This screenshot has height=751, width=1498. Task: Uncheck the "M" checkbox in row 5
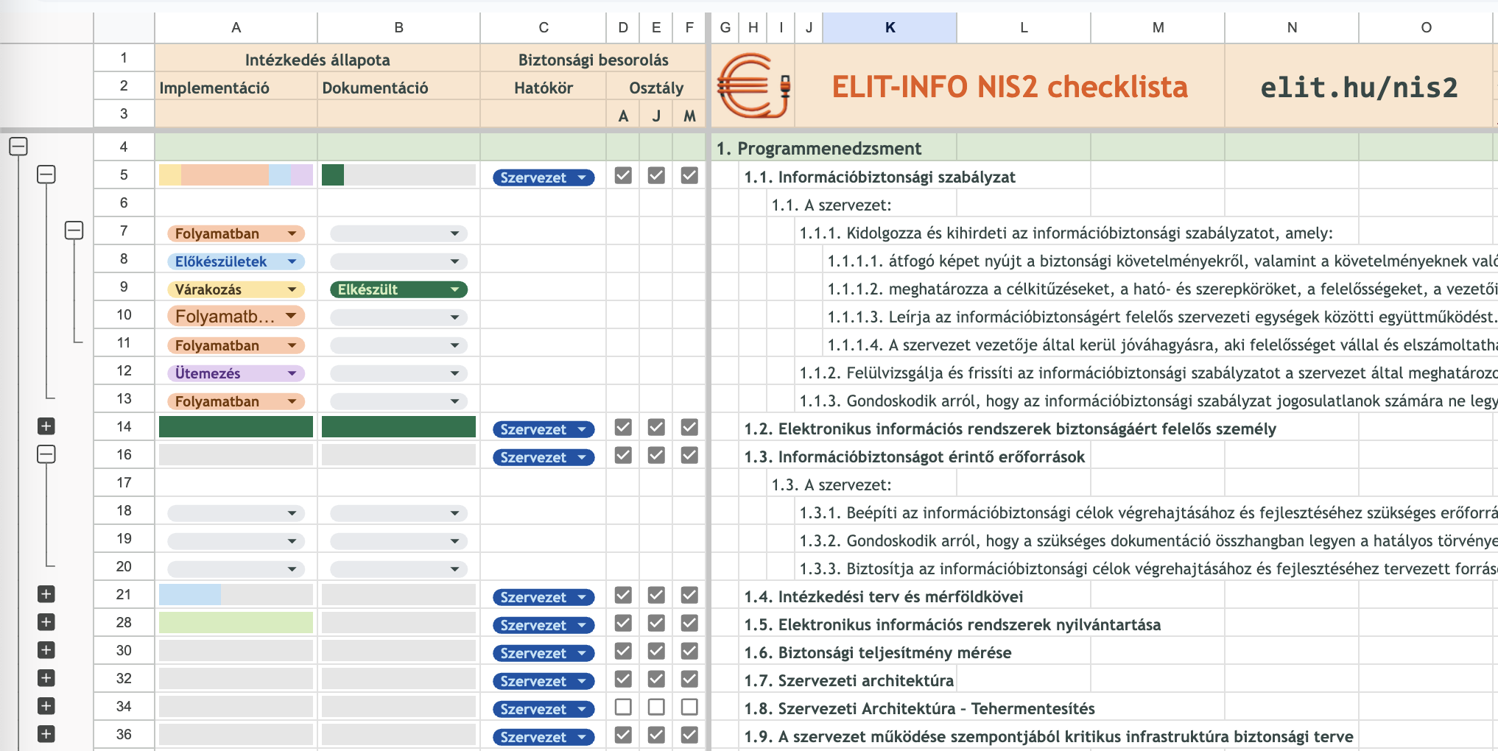[689, 176]
